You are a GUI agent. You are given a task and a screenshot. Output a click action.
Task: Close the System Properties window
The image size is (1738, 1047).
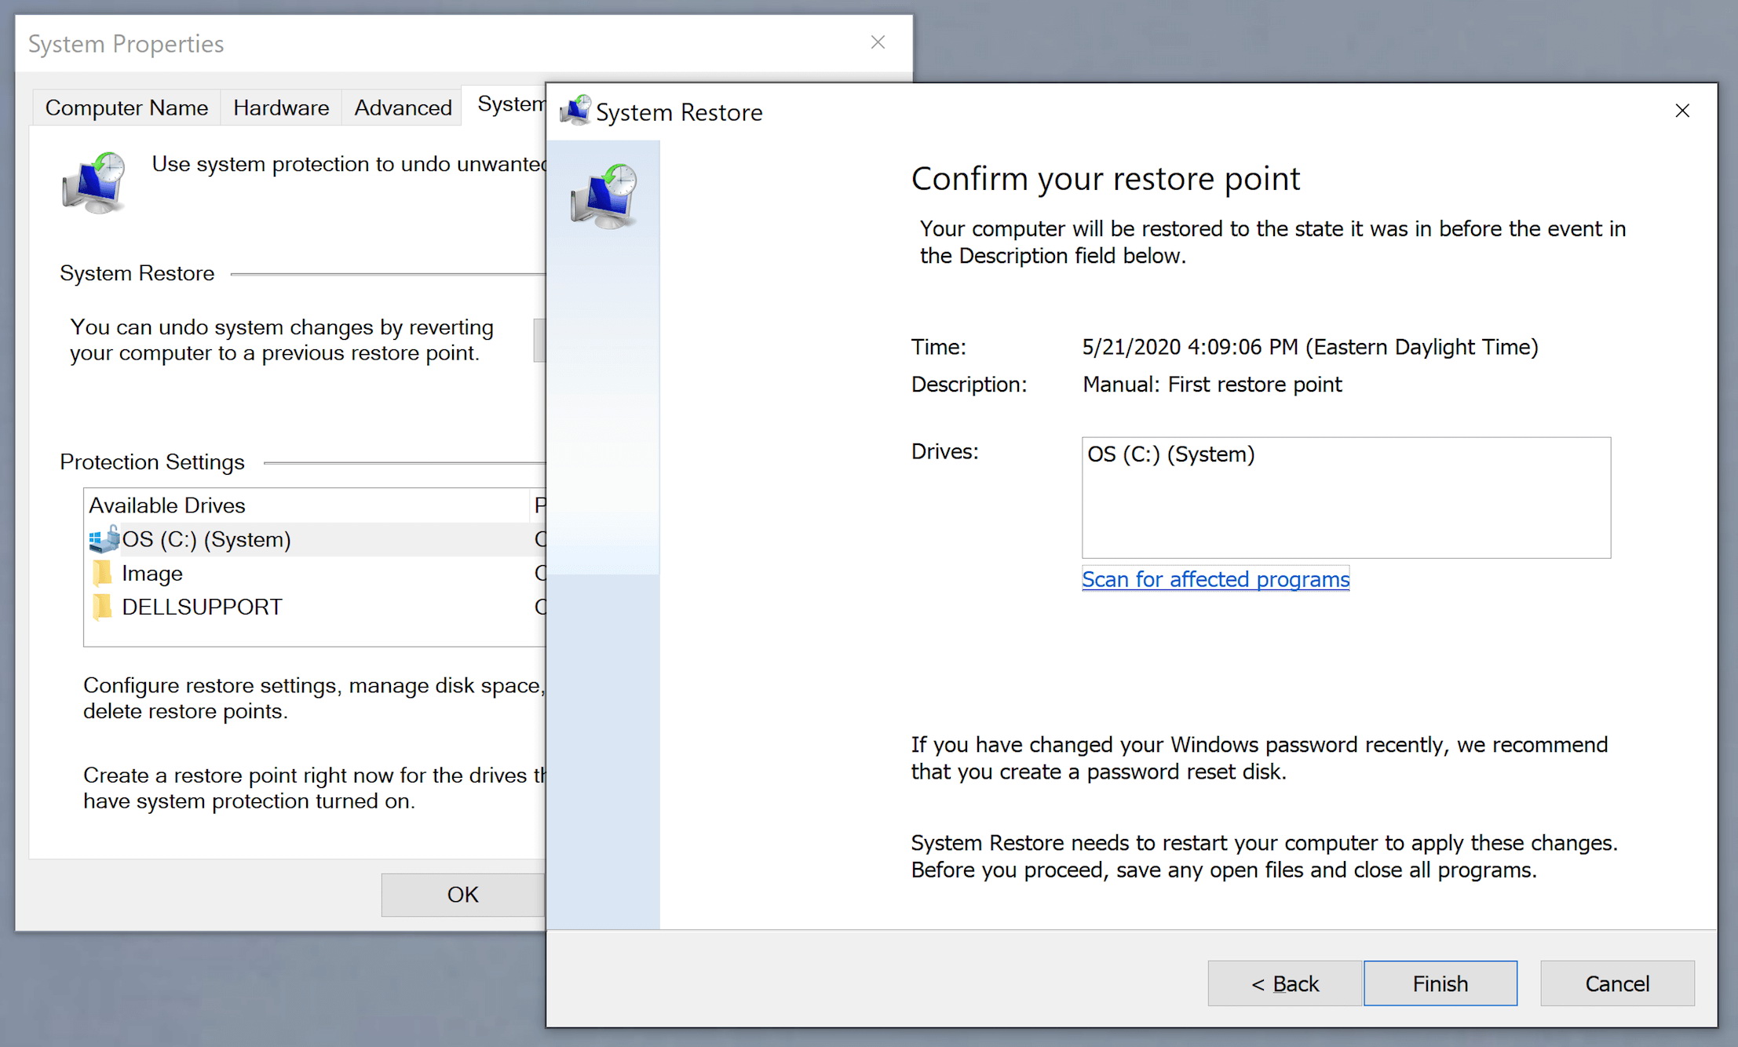coord(878,42)
